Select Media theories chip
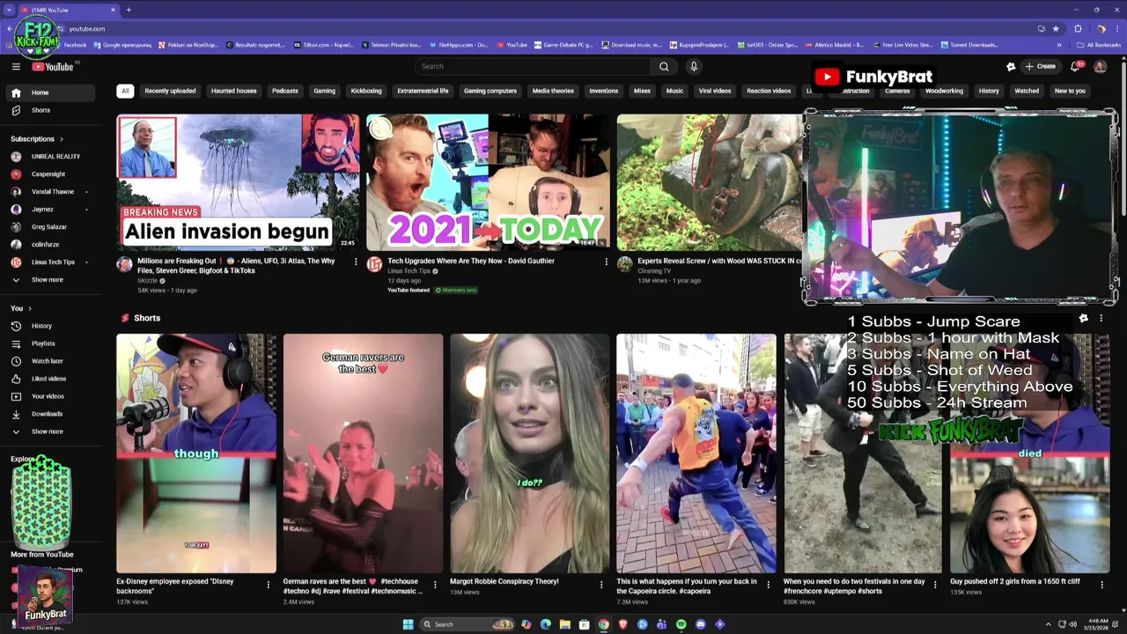 553,91
